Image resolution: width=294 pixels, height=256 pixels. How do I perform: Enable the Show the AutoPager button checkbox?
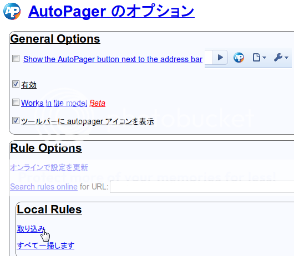coord(16,58)
